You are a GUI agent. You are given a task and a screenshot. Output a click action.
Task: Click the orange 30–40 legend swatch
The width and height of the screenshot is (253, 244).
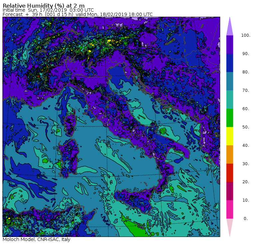[x=230, y=155]
